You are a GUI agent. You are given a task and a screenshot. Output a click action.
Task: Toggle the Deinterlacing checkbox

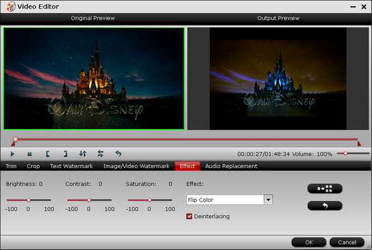click(189, 217)
